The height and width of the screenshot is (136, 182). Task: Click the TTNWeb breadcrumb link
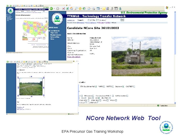pyautogui.click(x=101, y=23)
